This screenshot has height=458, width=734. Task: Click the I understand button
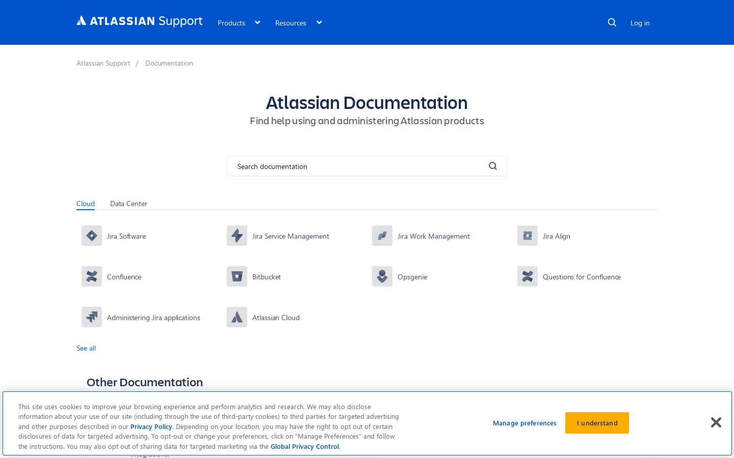597,423
